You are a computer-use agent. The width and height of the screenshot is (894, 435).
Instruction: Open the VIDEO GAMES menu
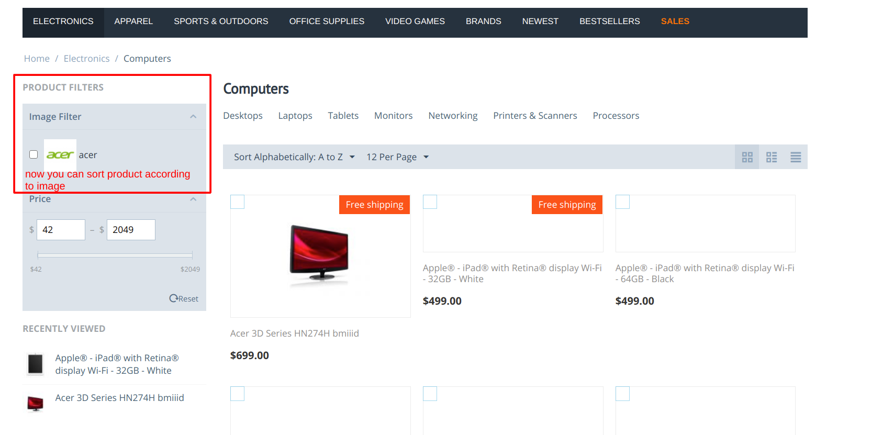[415, 21]
